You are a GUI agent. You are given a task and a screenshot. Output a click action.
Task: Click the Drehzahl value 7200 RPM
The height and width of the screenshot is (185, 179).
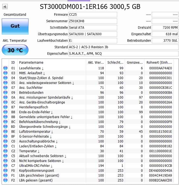(165, 28)
